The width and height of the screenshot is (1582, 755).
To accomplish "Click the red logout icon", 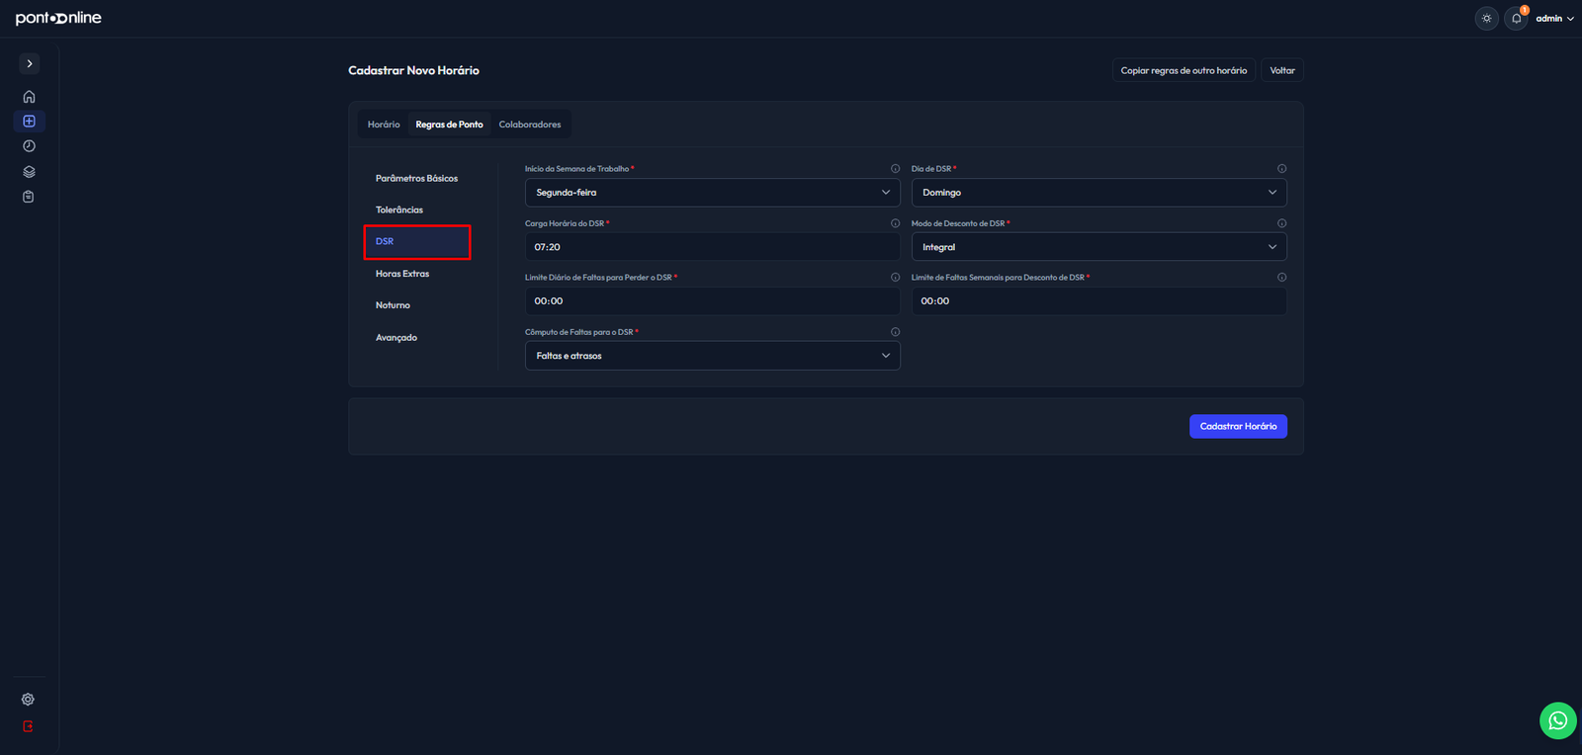I will click(x=28, y=726).
